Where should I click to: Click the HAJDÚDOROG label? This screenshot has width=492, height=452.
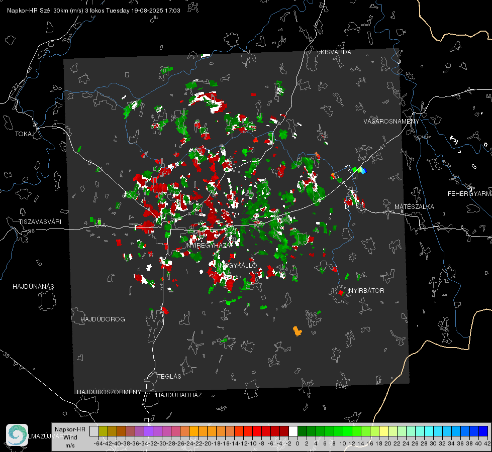(x=103, y=319)
